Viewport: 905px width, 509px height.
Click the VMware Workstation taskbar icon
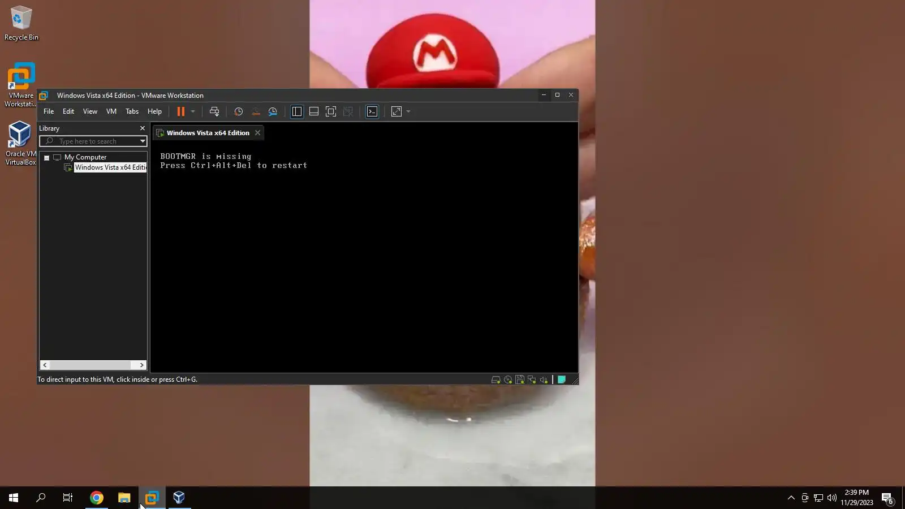pos(152,498)
